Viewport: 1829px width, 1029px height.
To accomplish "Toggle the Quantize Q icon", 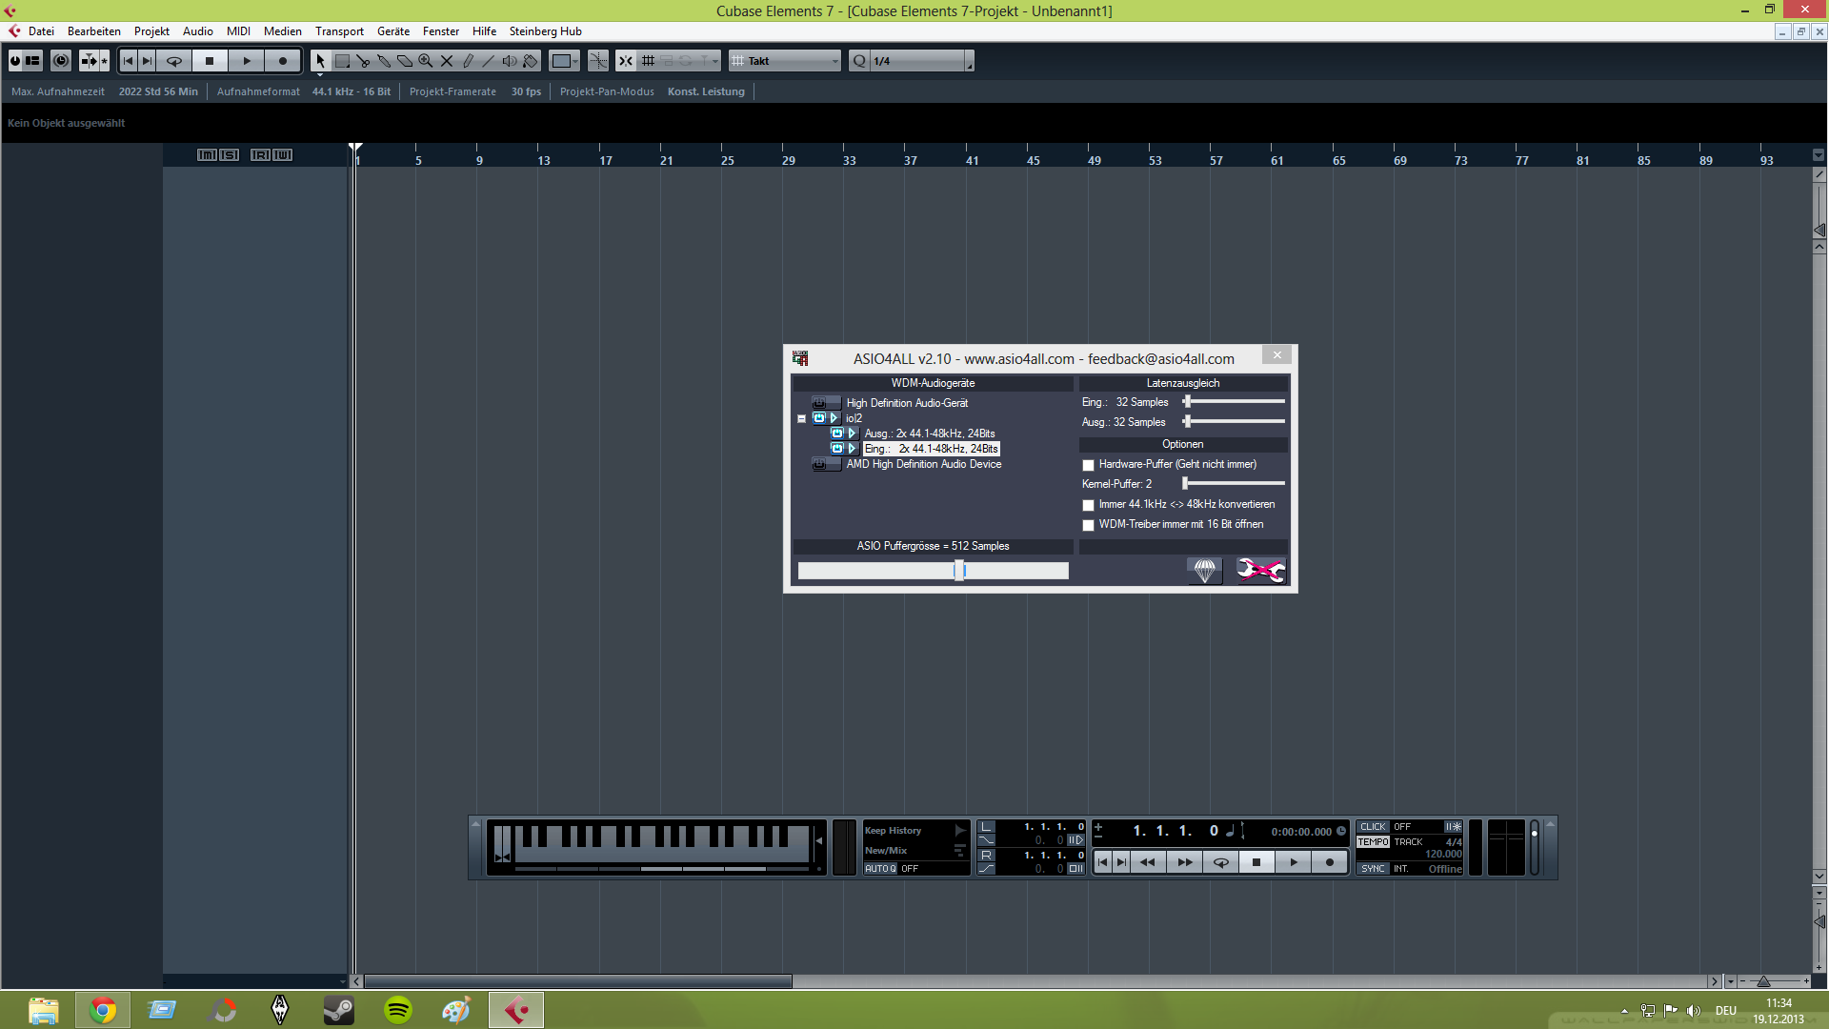I will [859, 61].
